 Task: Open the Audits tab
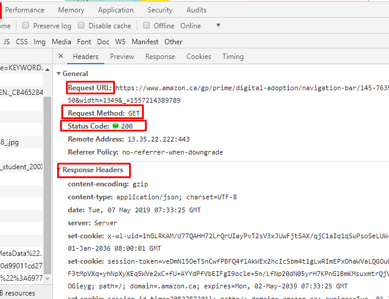pyautogui.click(x=196, y=10)
